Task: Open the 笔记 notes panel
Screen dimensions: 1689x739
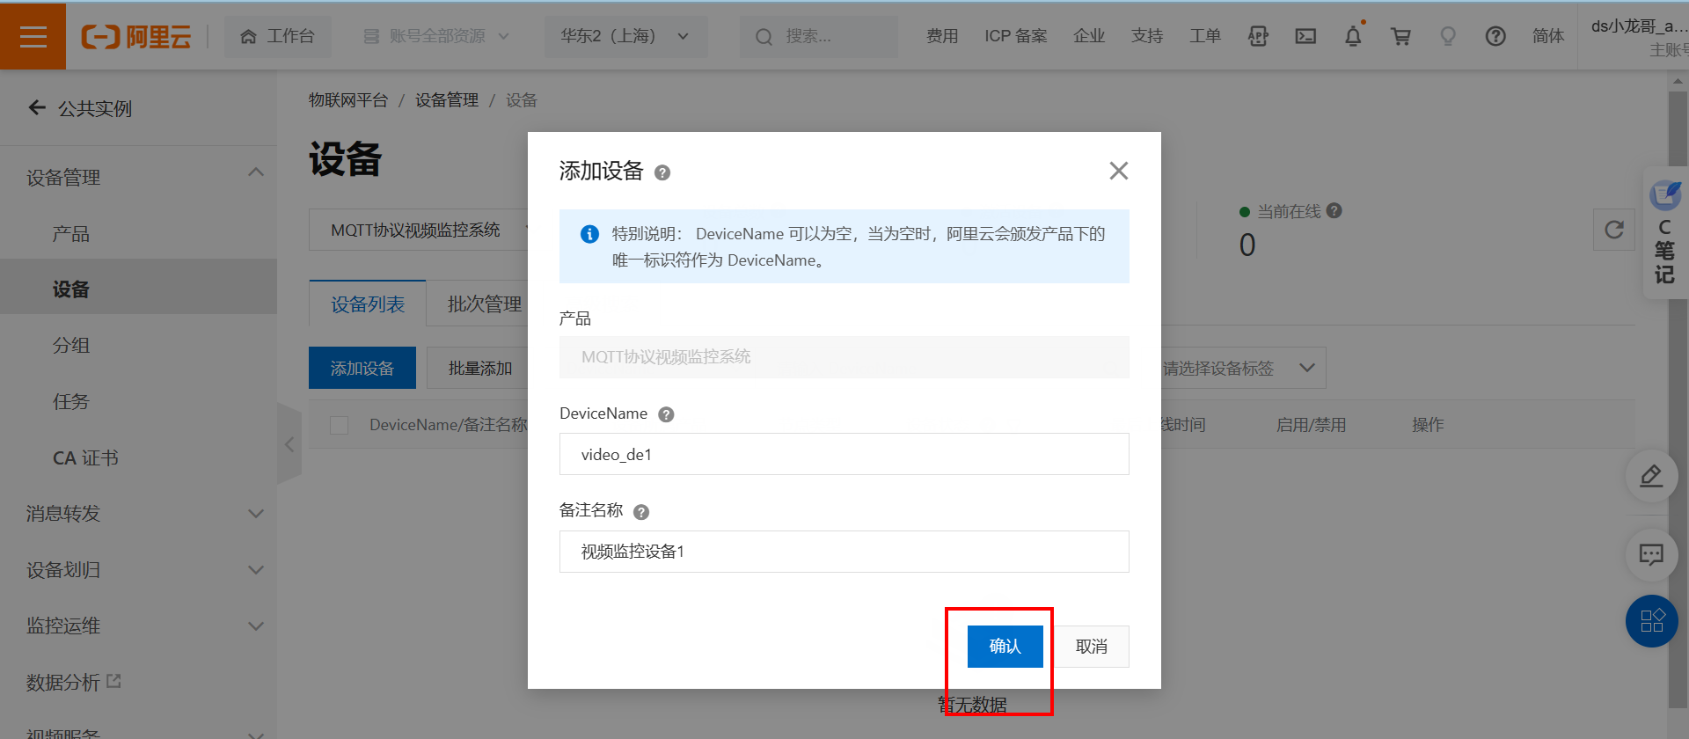Action: (x=1664, y=234)
